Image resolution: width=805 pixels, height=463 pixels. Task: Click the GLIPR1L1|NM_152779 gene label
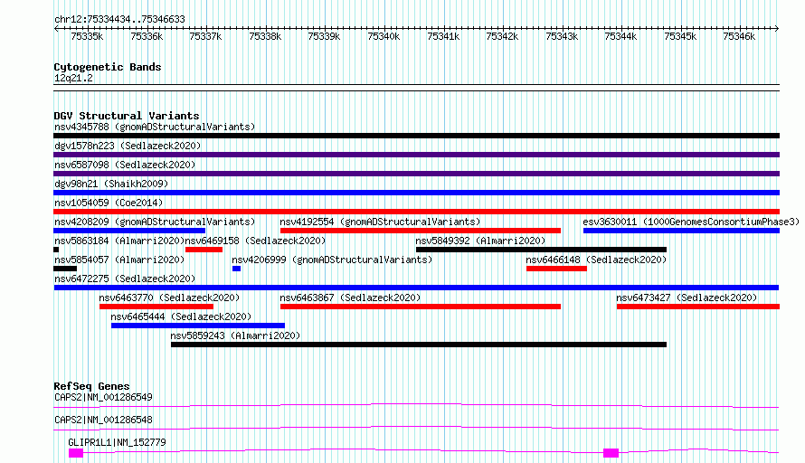click(x=117, y=442)
